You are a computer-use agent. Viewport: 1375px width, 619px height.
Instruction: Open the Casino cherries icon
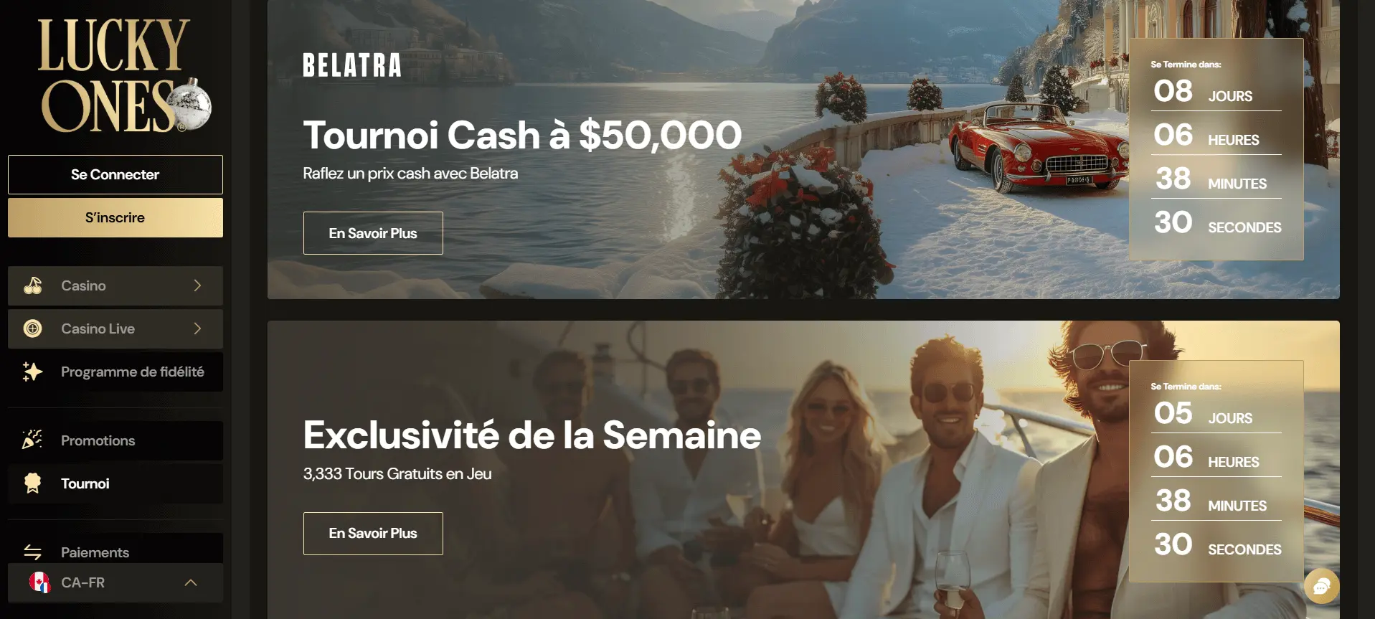tap(32, 285)
